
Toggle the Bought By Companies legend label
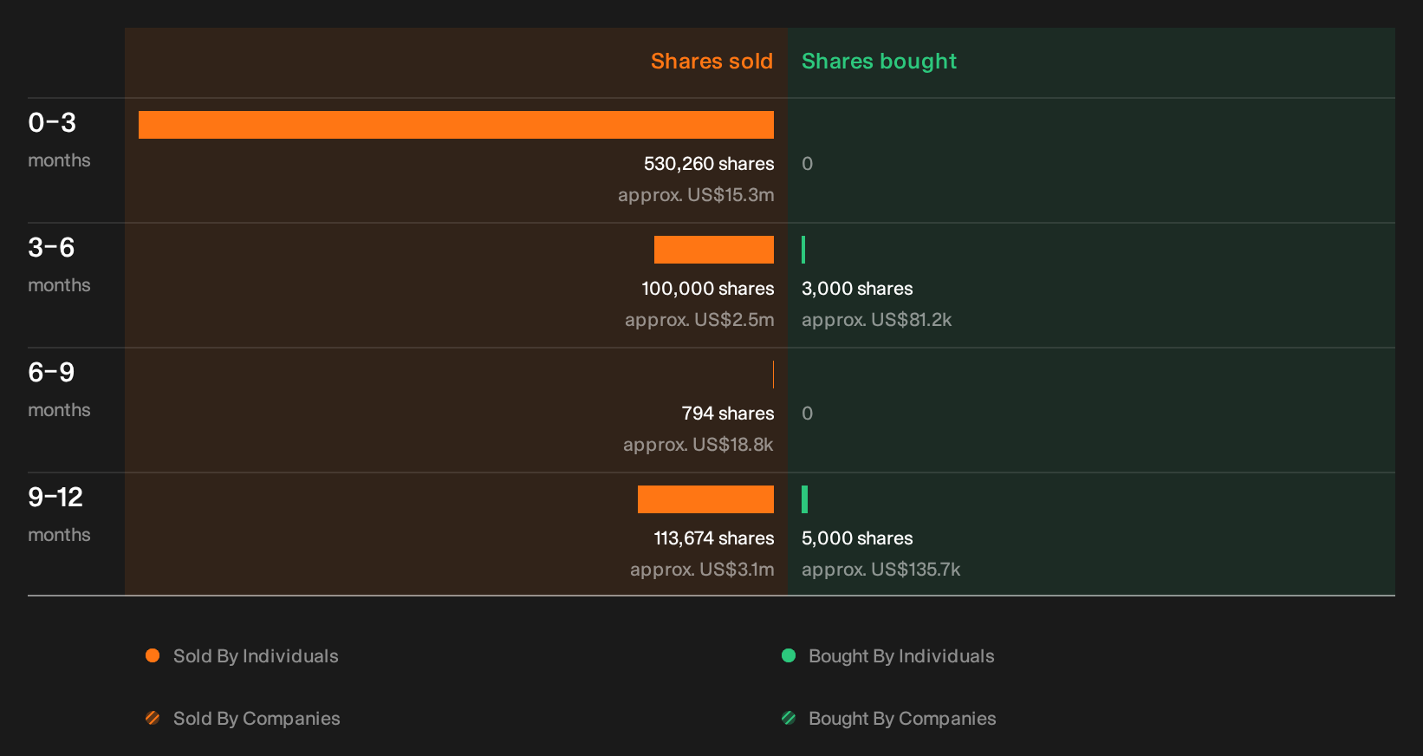click(x=902, y=719)
